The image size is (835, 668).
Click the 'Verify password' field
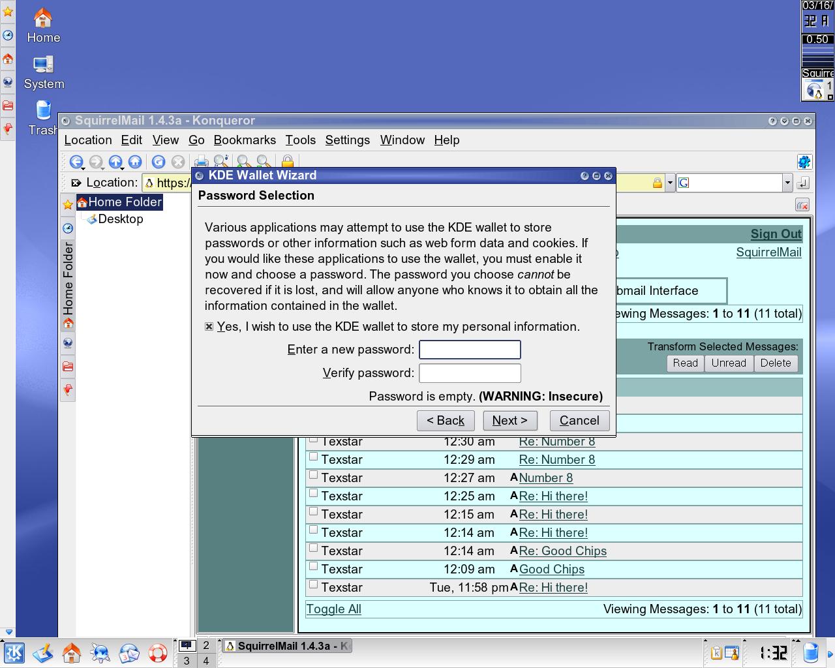point(470,373)
